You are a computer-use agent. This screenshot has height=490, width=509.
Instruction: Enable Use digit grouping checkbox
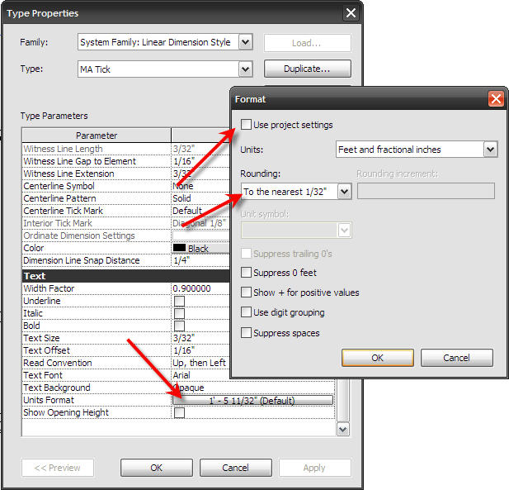[247, 312]
